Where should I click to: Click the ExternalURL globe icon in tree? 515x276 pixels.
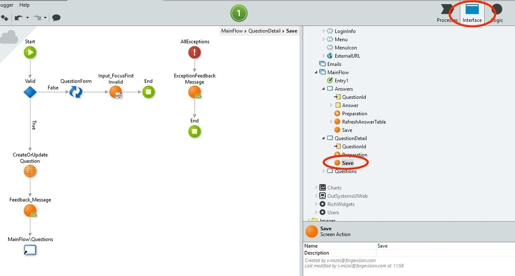tap(330, 56)
